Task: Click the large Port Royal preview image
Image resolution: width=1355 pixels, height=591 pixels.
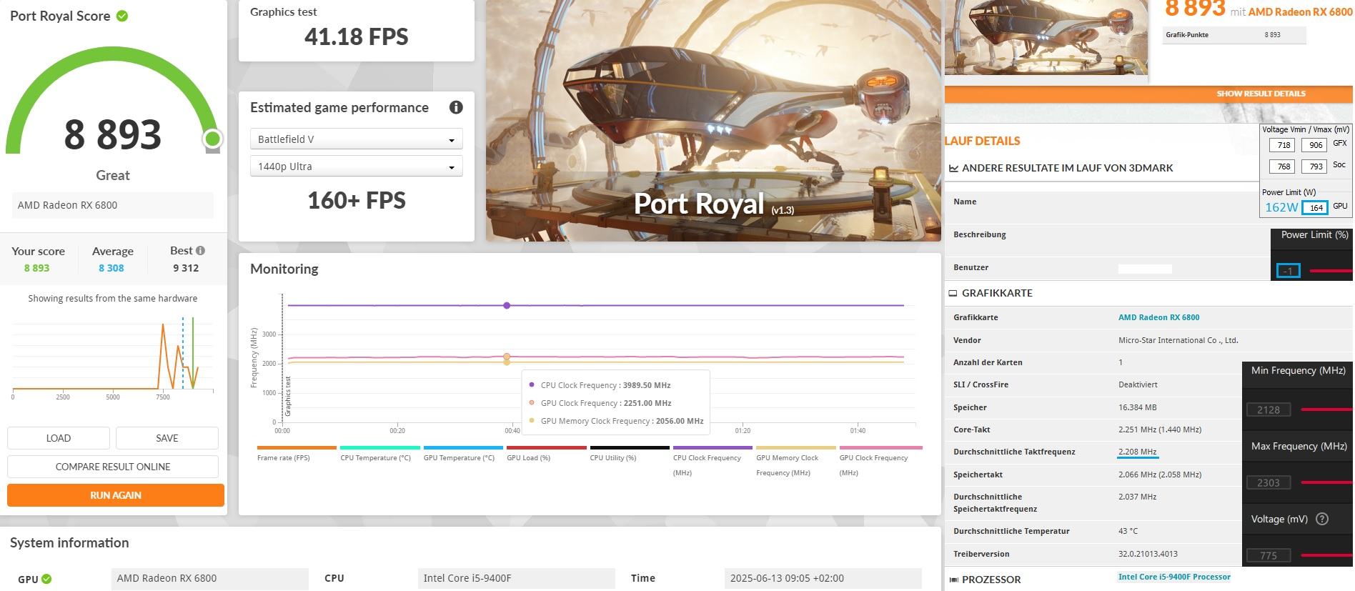Action: coord(713,121)
